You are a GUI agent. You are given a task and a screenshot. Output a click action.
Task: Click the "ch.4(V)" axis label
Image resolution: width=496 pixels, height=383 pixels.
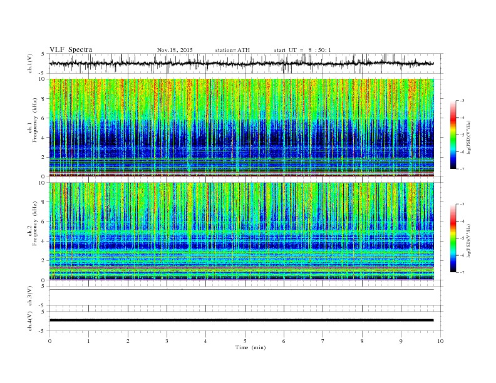(30, 321)
